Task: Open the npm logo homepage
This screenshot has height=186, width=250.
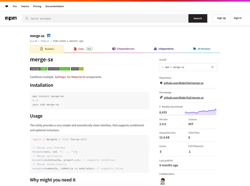Action: click(x=11, y=18)
